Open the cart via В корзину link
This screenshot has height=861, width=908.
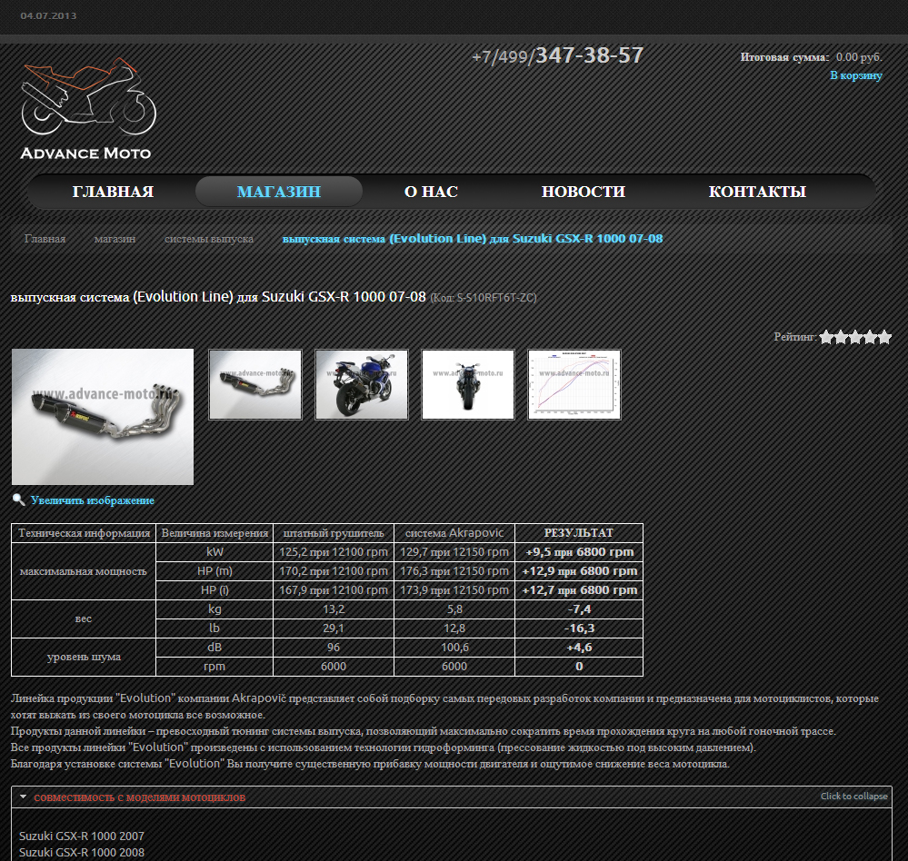(x=856, y=75)
